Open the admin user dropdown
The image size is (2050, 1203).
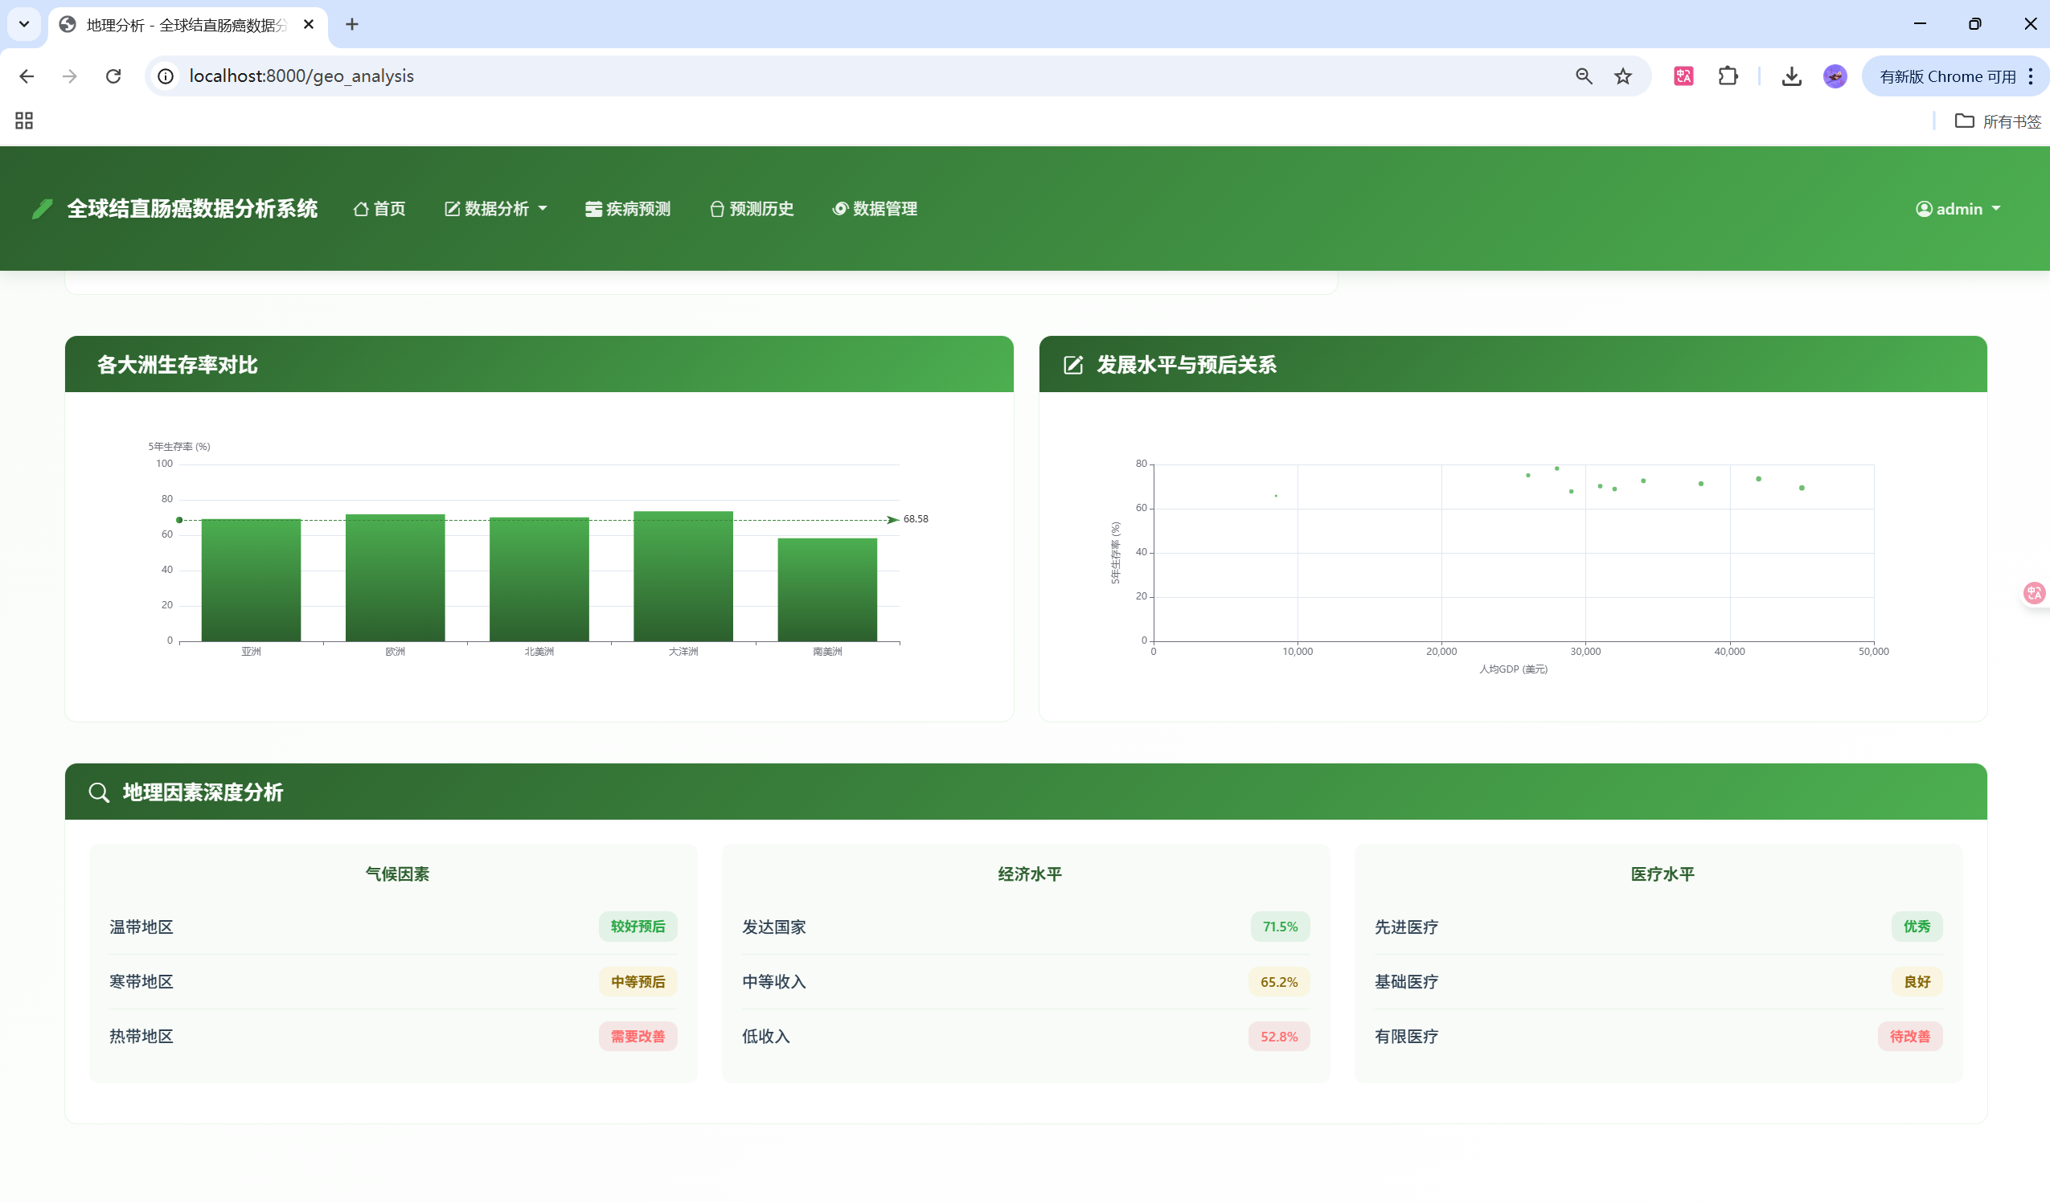pos(1958,209)
